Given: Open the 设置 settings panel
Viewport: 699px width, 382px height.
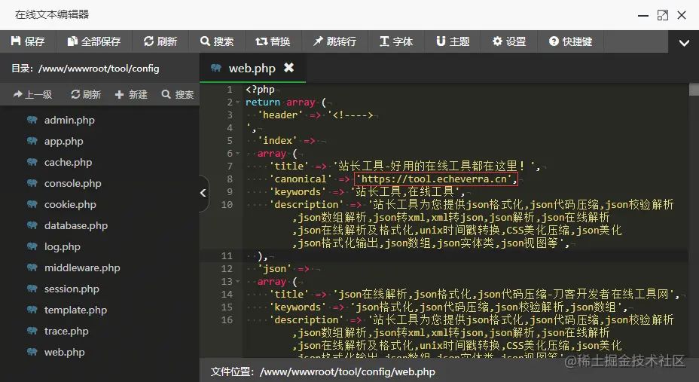Looking at the screenshot, I should 509,41.
